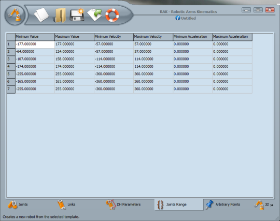Select row header 1
The height and width of the screenshot is (221, 280).
[x=11, y=45]
